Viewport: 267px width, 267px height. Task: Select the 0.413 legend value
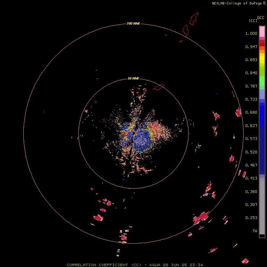(251, 178)
